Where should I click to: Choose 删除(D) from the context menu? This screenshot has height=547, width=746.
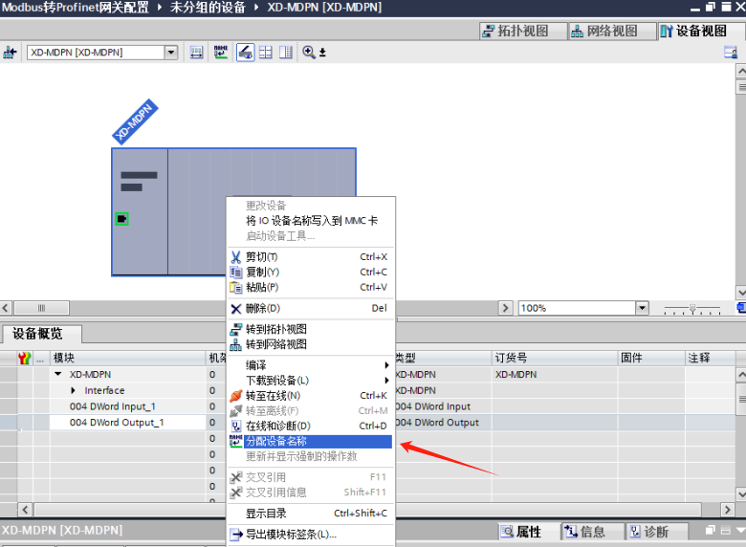(311, 308)
